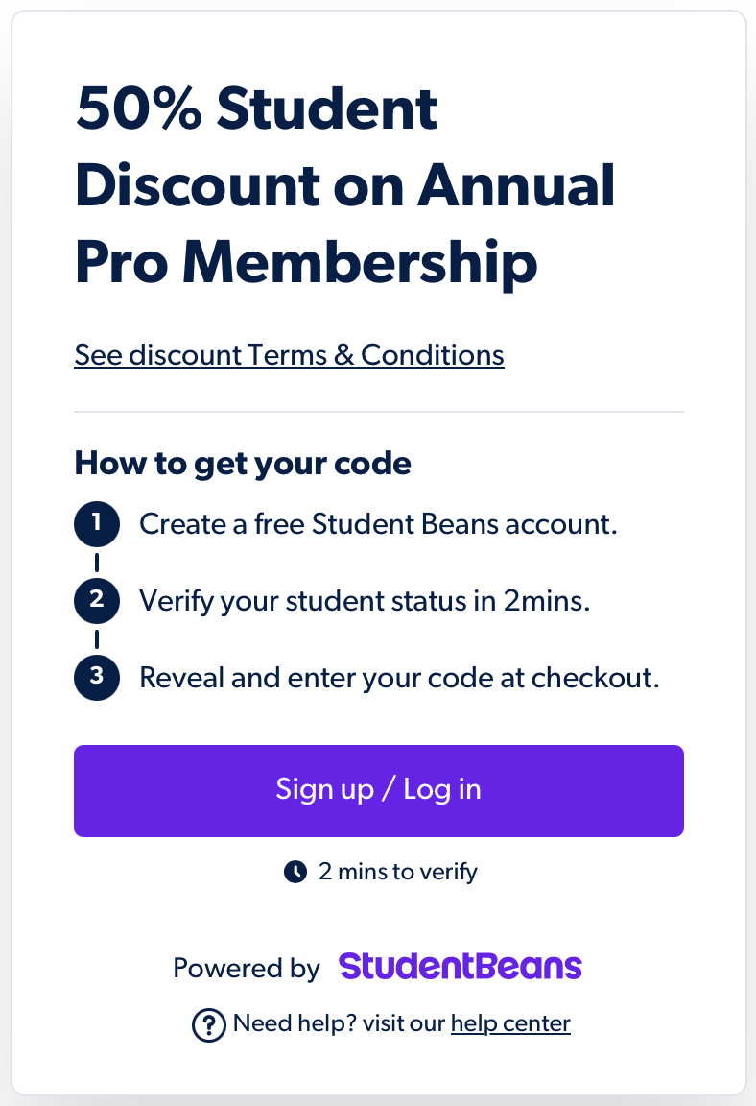Screen dimensions: 756x1106
Task: Click the question mark help icon
Action: click(208, 1025)
